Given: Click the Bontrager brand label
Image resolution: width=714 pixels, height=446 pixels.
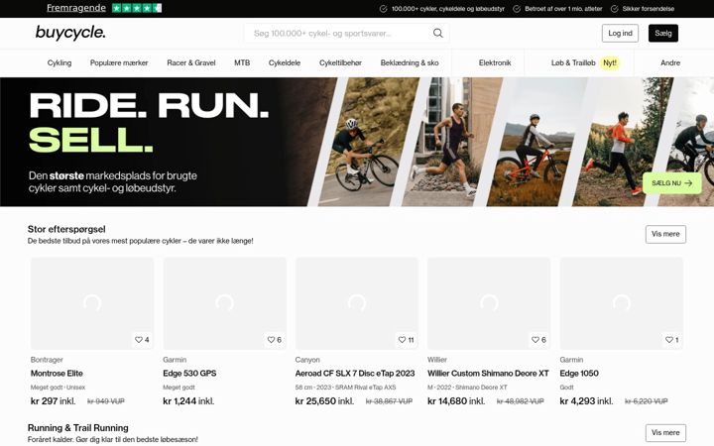Looking at the screenshot, I should 47,360.
